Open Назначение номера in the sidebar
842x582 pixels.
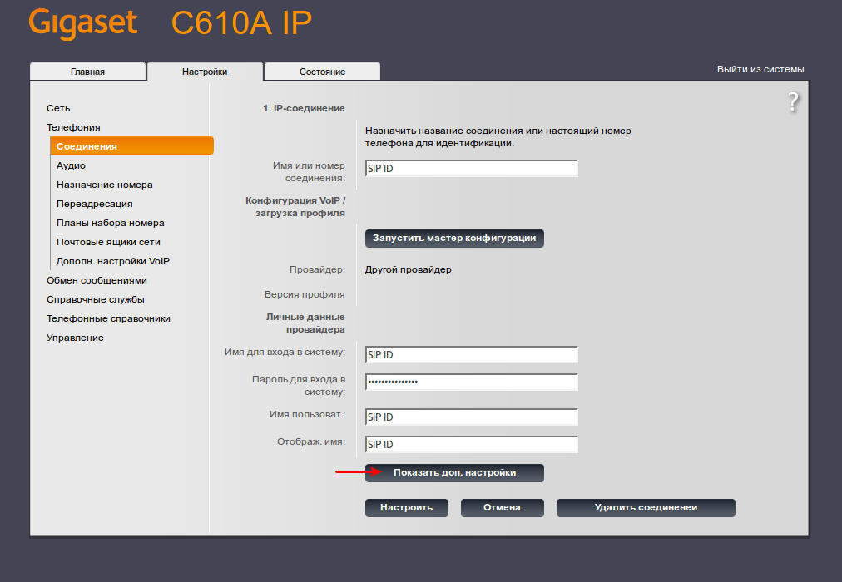tap(105, 185)
